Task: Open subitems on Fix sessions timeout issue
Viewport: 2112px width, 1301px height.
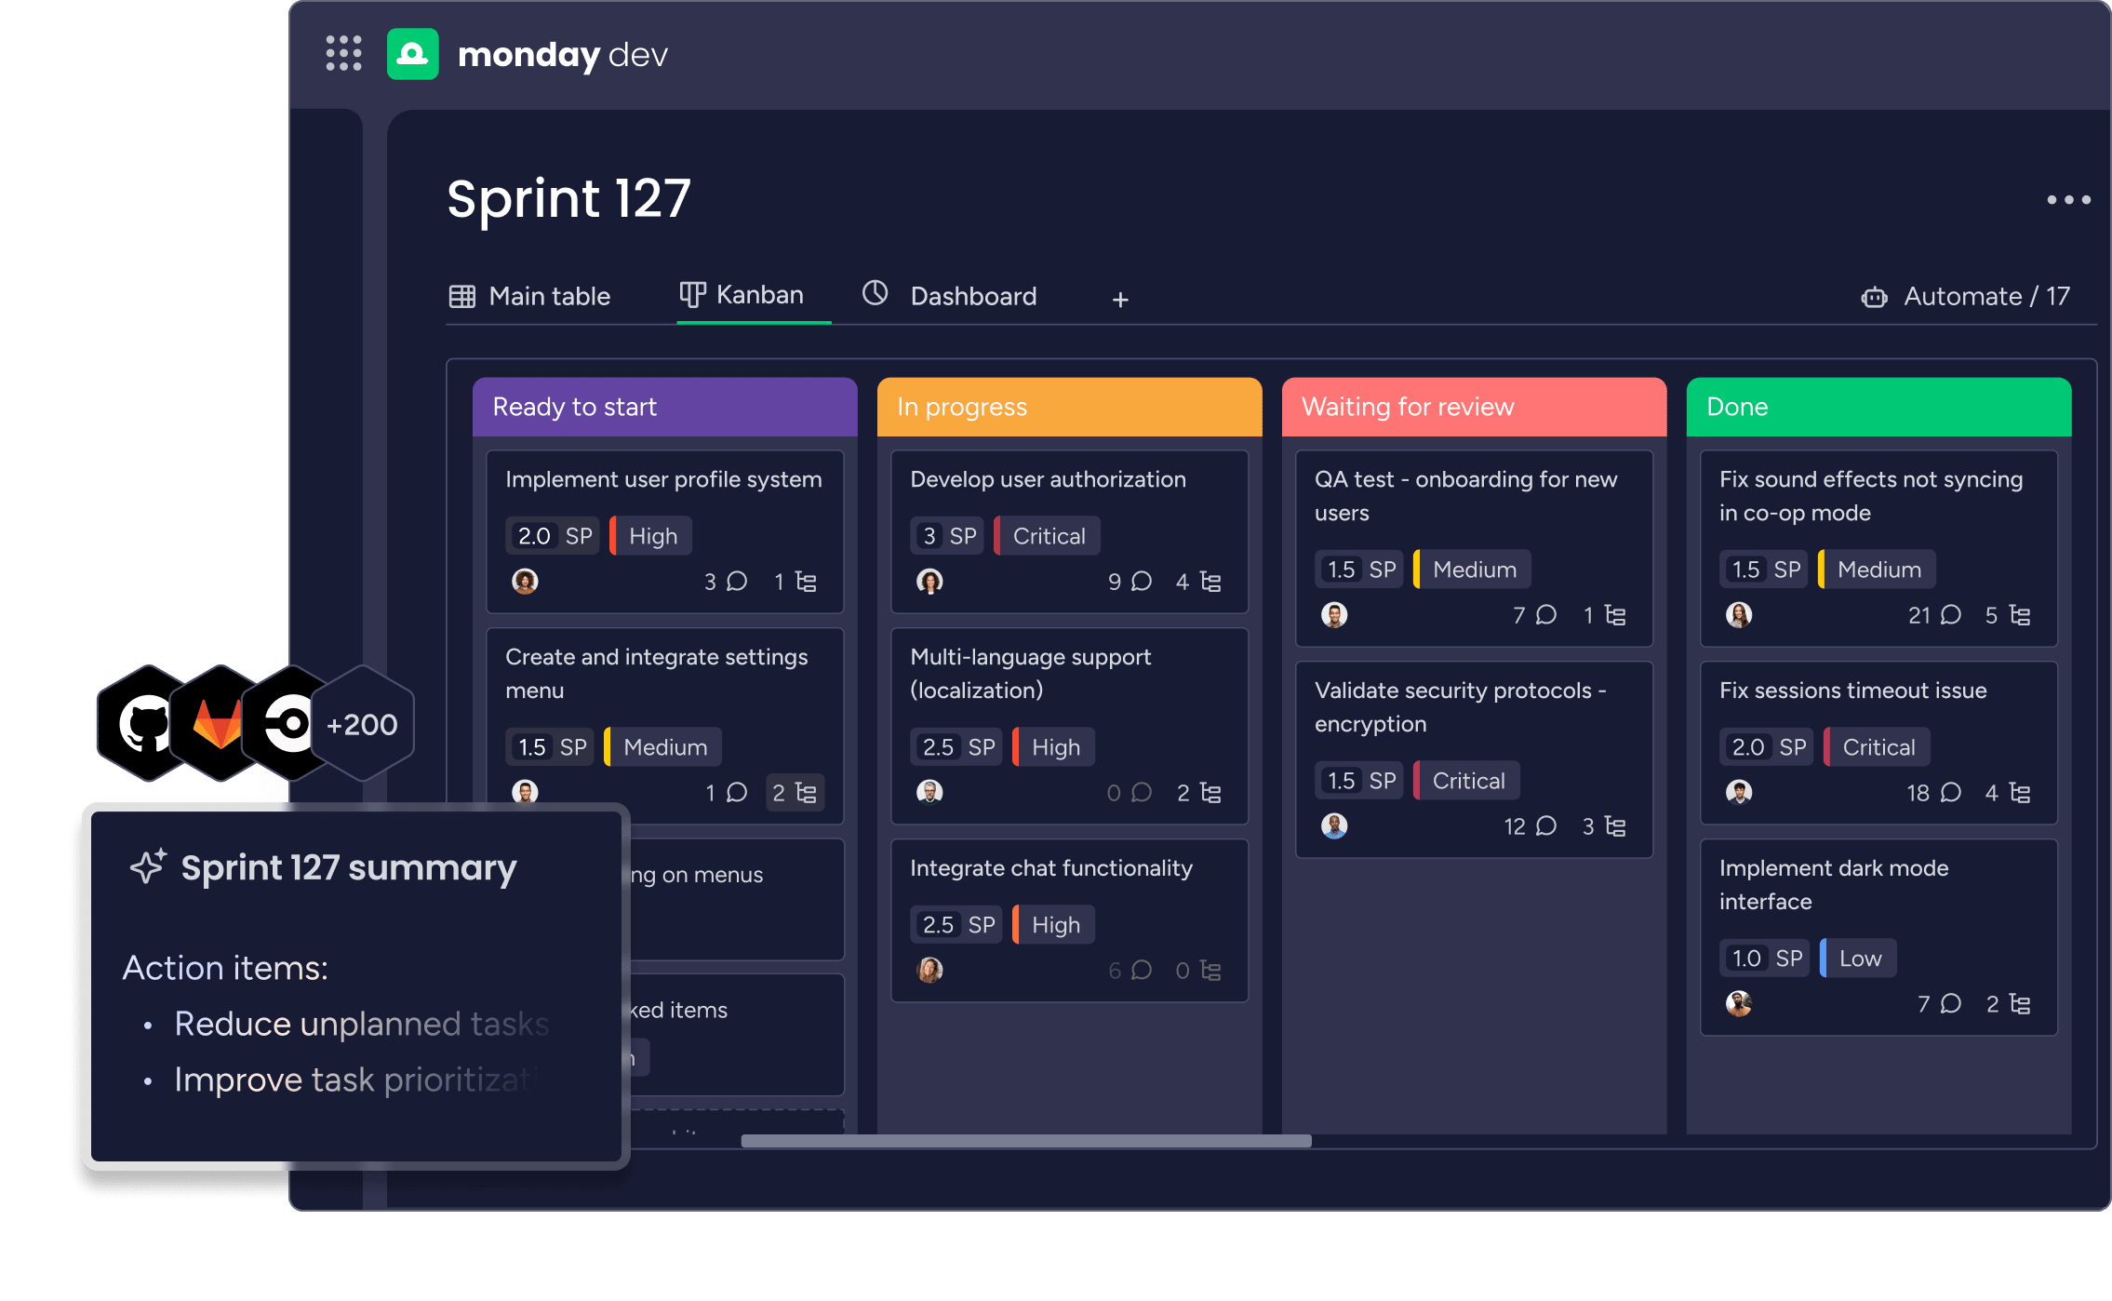Action: click(x=2008, y=793)
